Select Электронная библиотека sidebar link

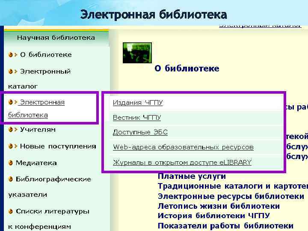36,108
